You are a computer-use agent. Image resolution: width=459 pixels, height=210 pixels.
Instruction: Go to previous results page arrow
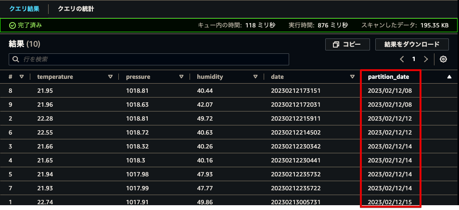click(x=402, y=60)
